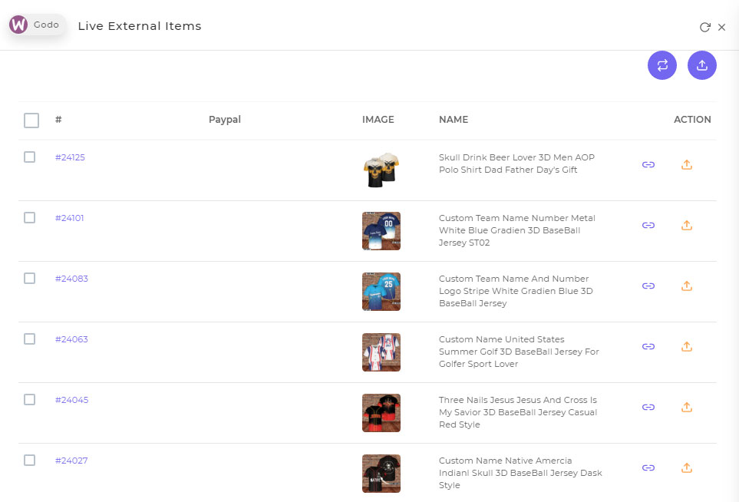Click orange upload icon for item #24101
The width and height of the screenshot is (739, 502).
point(687,226)
